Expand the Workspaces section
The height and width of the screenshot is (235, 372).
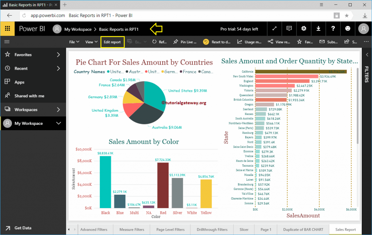click(x=33, y=110)
